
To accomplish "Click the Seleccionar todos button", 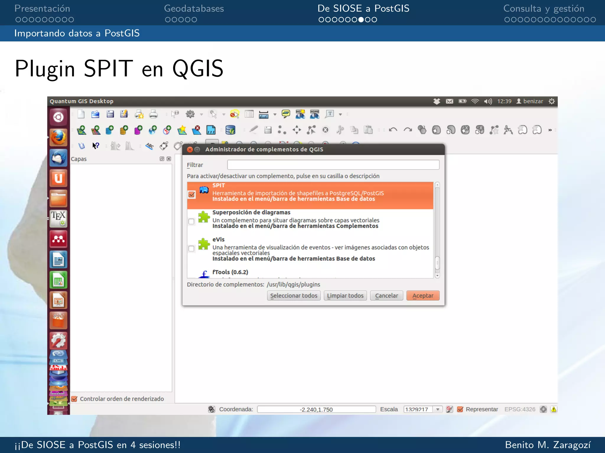I will tap(294, 296).
